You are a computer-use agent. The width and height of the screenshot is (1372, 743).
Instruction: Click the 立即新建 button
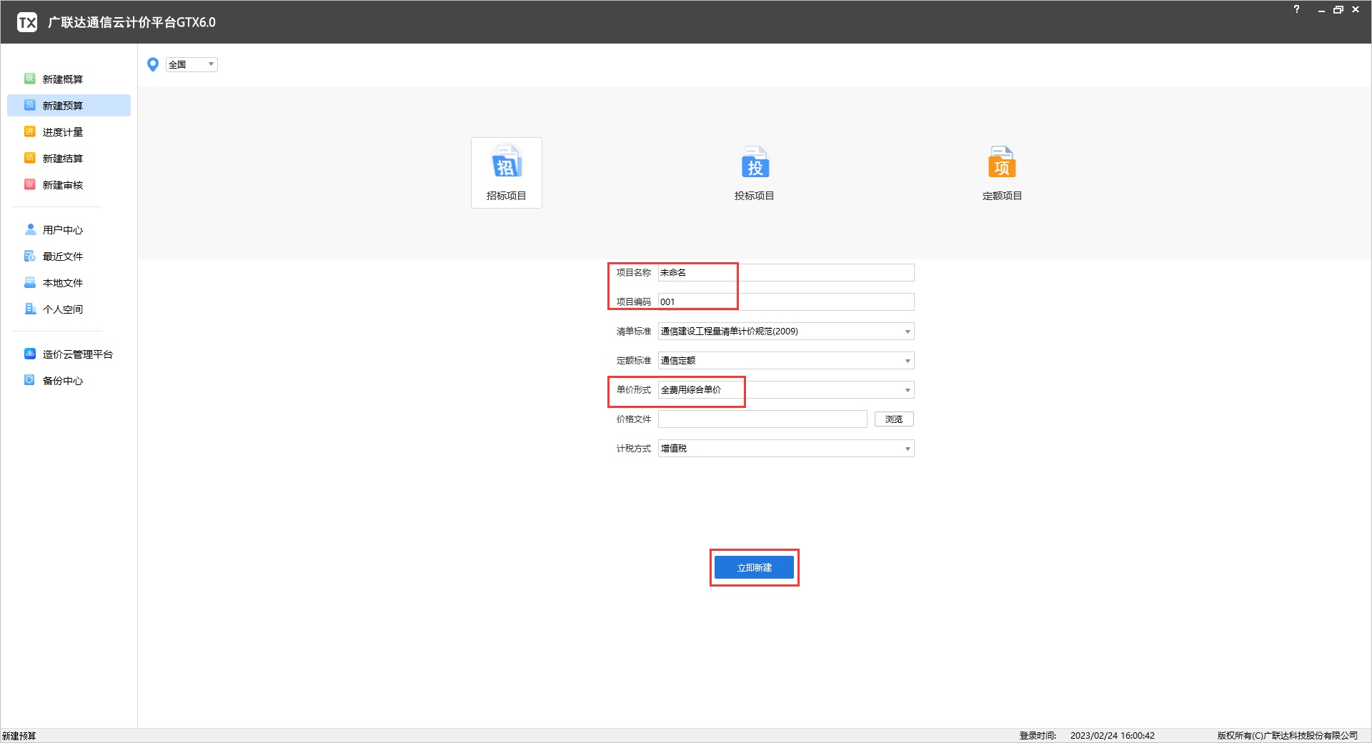pyautogui.click(x=754, y=567)
